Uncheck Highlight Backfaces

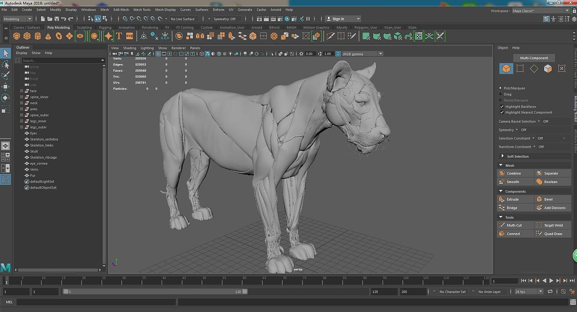502,106
